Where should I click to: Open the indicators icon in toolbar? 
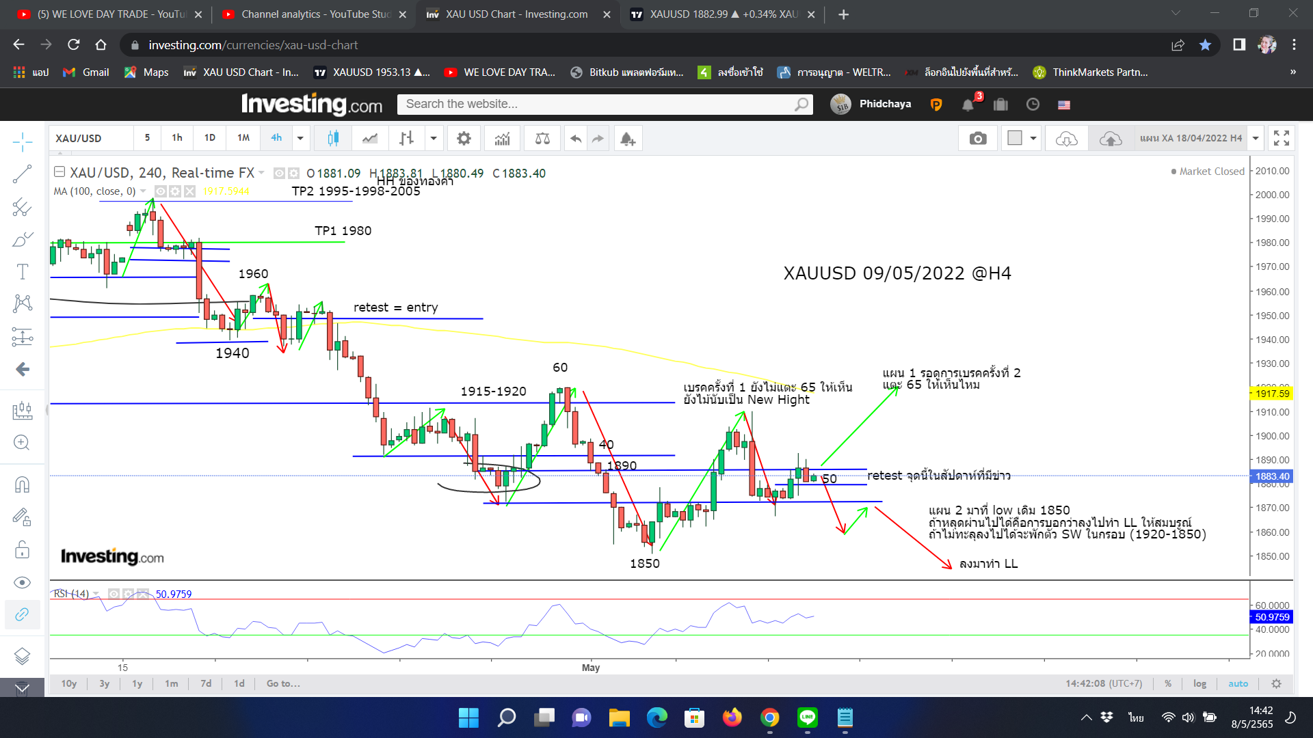(503, 139)
